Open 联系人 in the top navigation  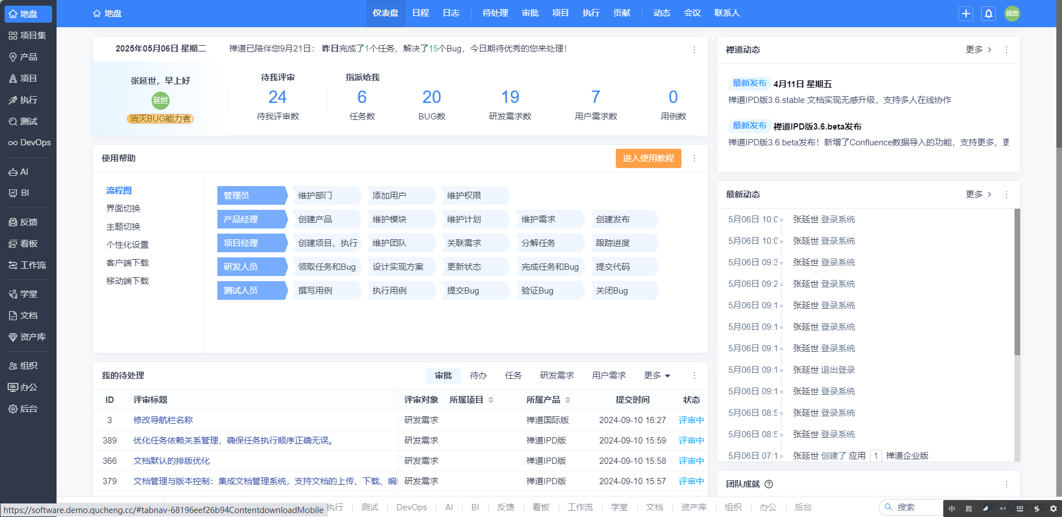(727, 13)
